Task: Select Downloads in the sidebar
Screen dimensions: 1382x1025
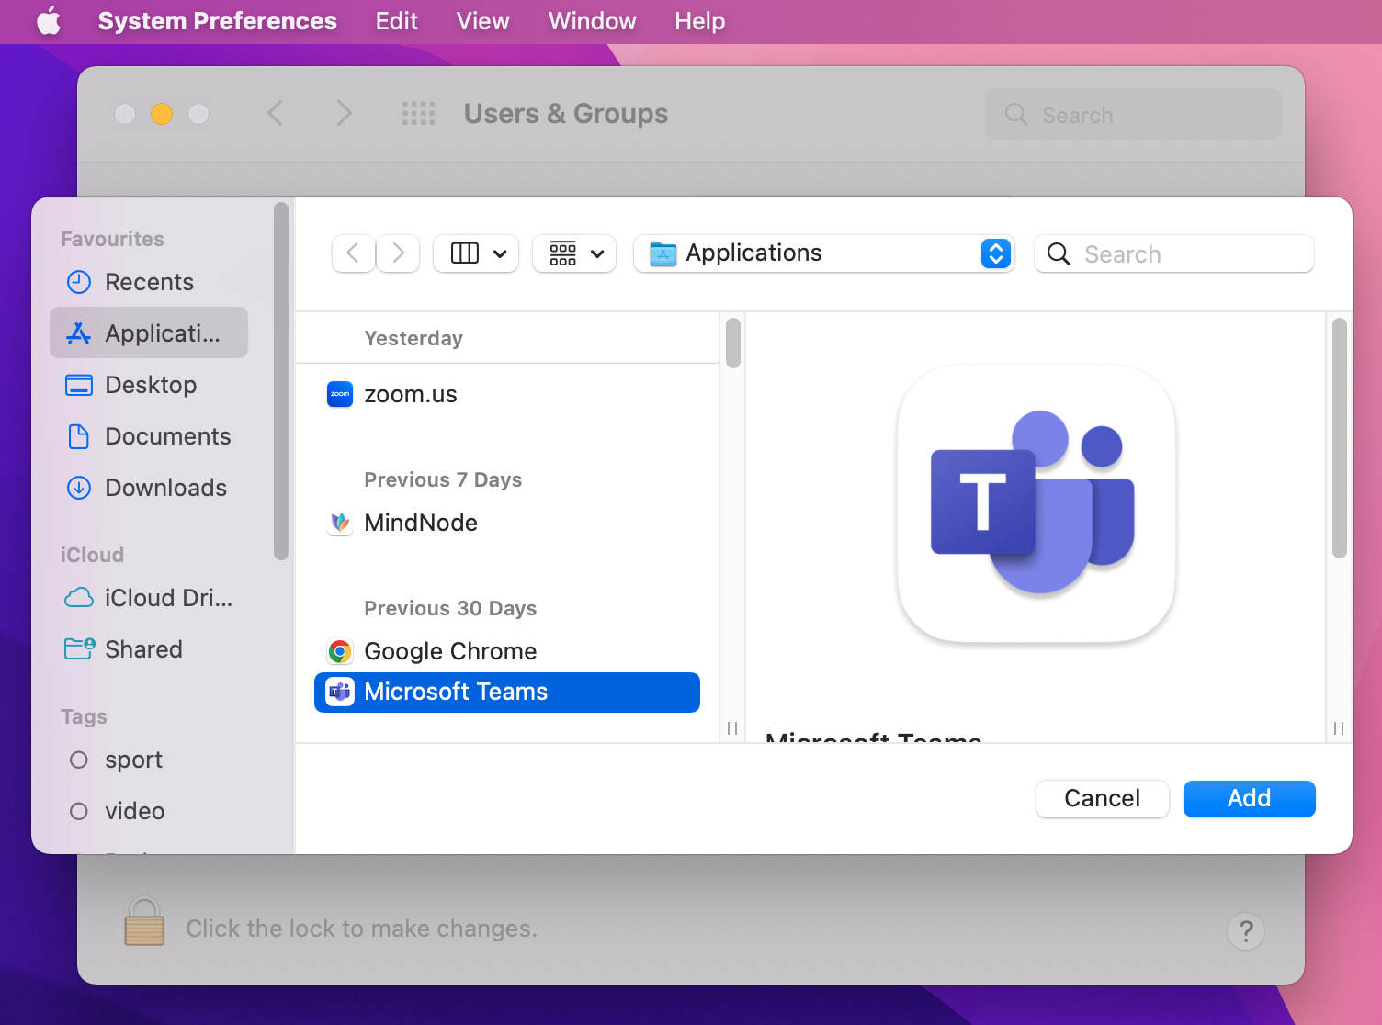Action: point(149,488)
